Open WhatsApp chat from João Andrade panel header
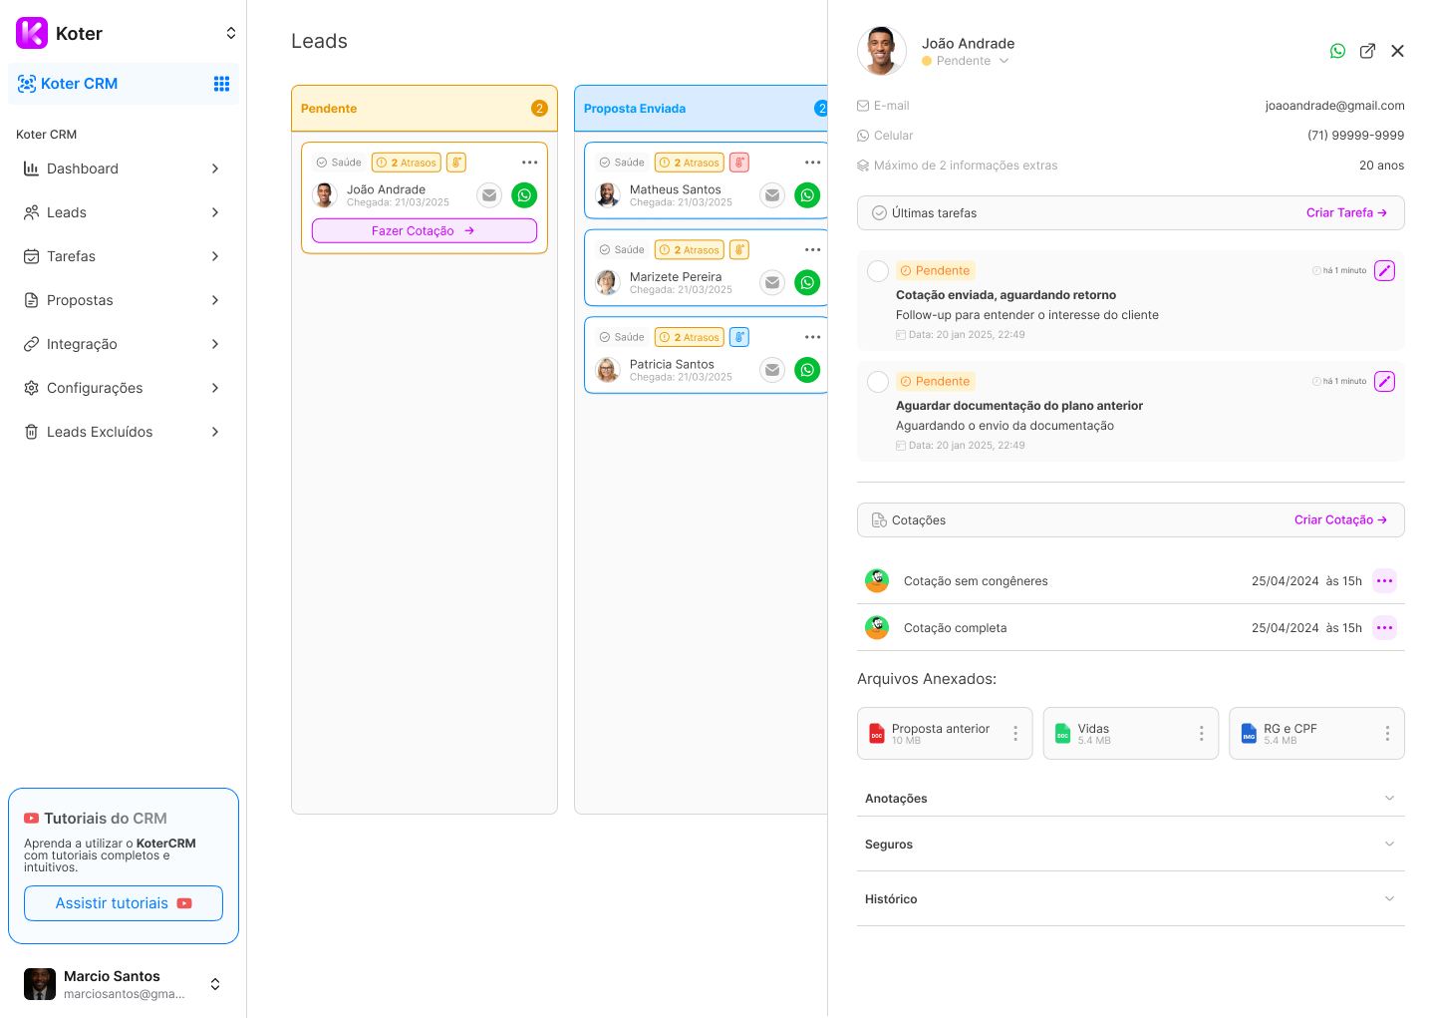Viewport: 1435px width, 1018px height. [x=1337, y=51]
